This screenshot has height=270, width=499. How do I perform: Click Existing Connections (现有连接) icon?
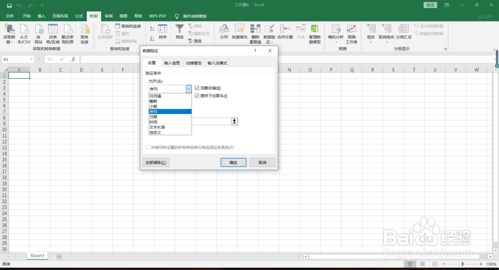point(85,29)
